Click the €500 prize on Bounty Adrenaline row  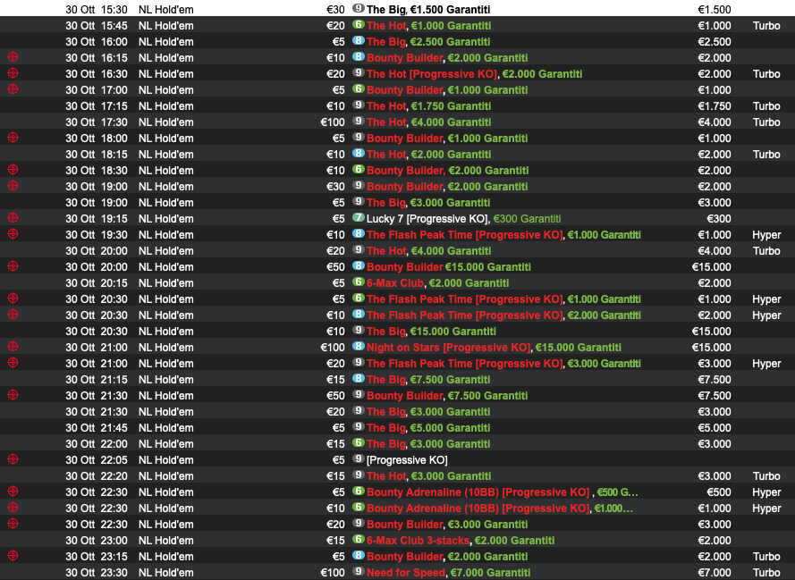tap(719, 492)
